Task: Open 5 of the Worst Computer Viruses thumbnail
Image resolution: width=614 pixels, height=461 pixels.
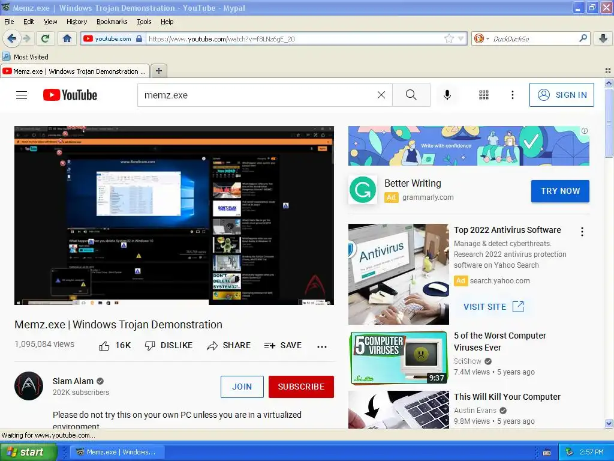Action: 399,358
